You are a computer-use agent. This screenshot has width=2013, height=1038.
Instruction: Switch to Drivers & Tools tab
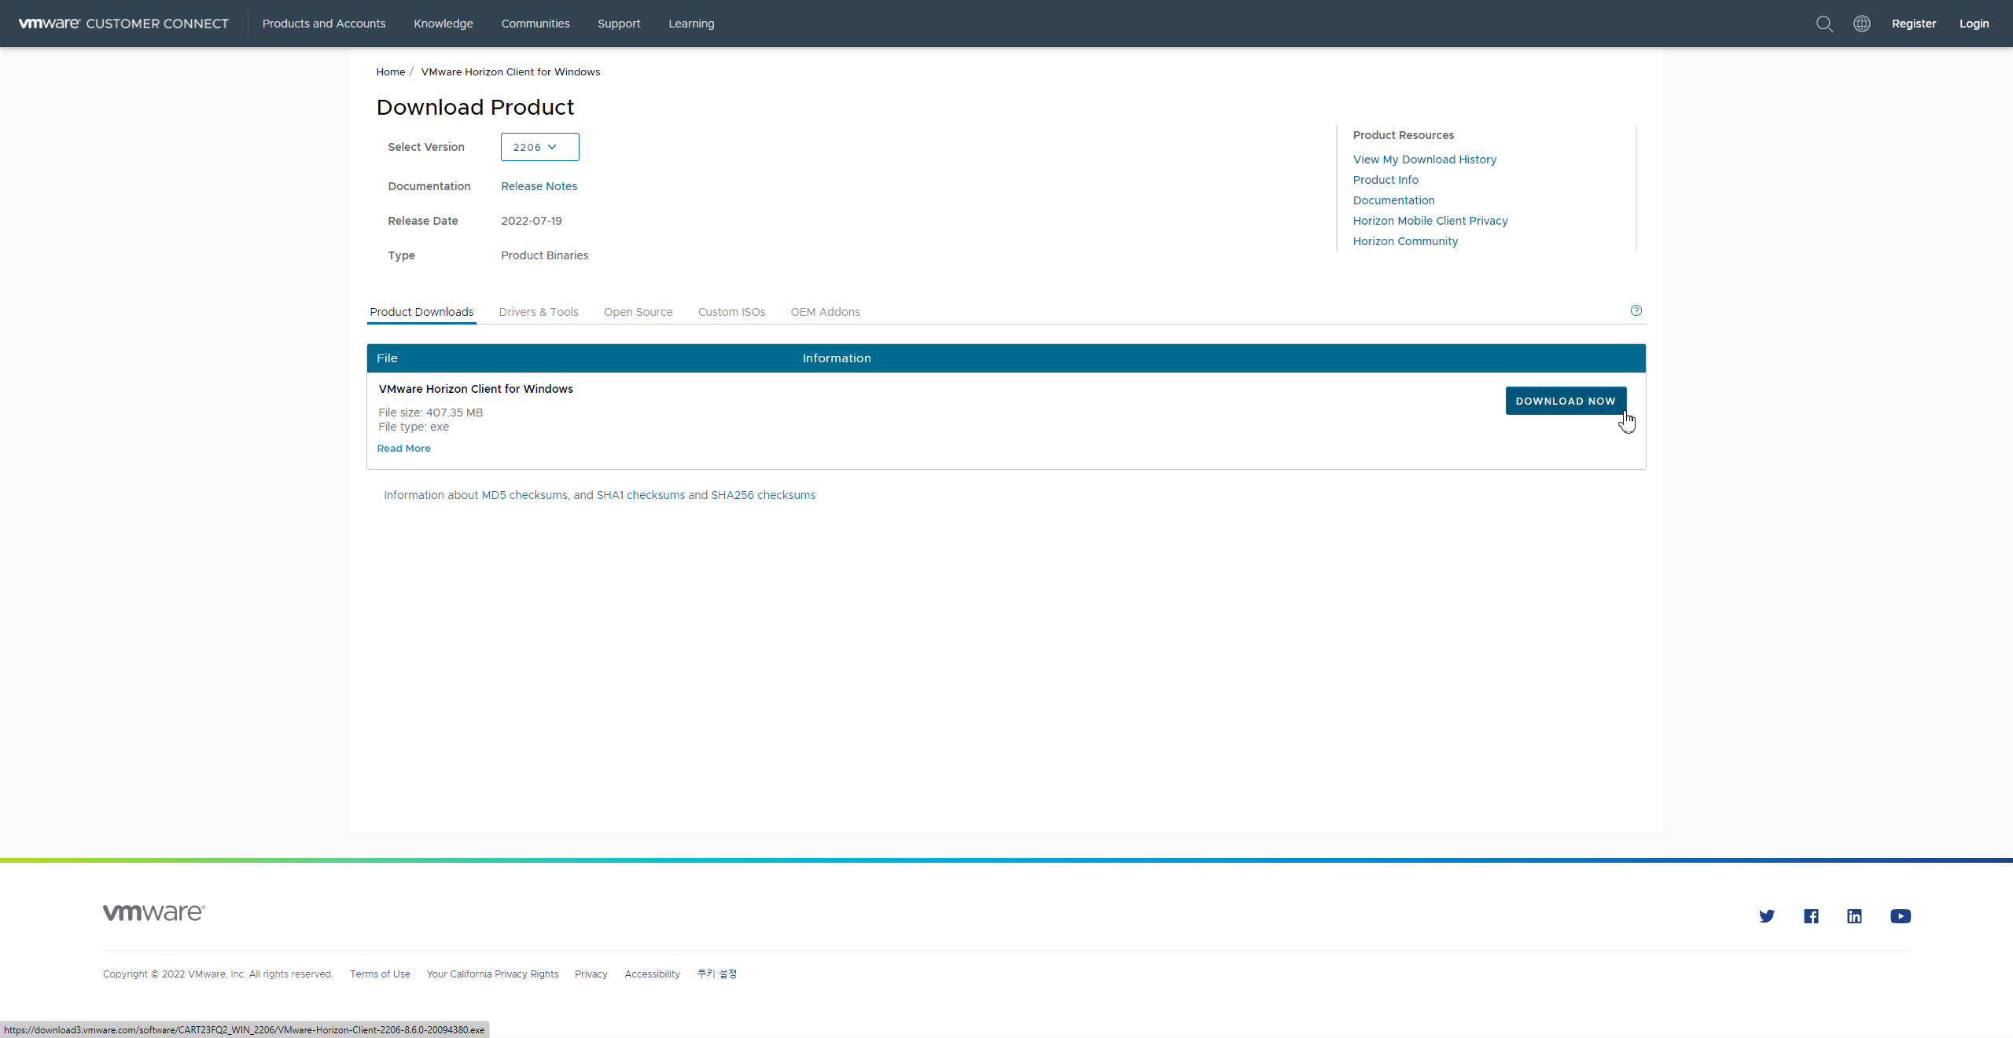point(538,312)
